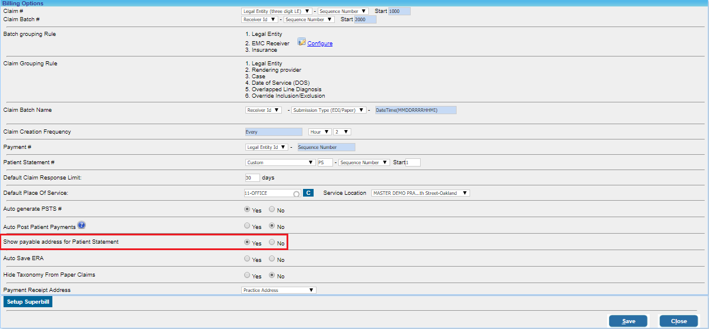Select Yes for Auto Post Patient Payments
The width and height of the screenshot is (709, 329).
tap(247, 226)
